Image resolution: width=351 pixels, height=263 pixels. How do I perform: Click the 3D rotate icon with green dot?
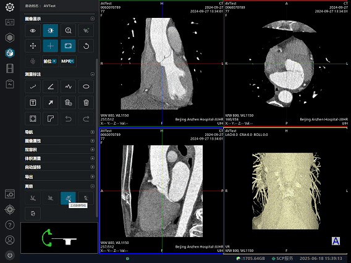click(x=86, y=30)
